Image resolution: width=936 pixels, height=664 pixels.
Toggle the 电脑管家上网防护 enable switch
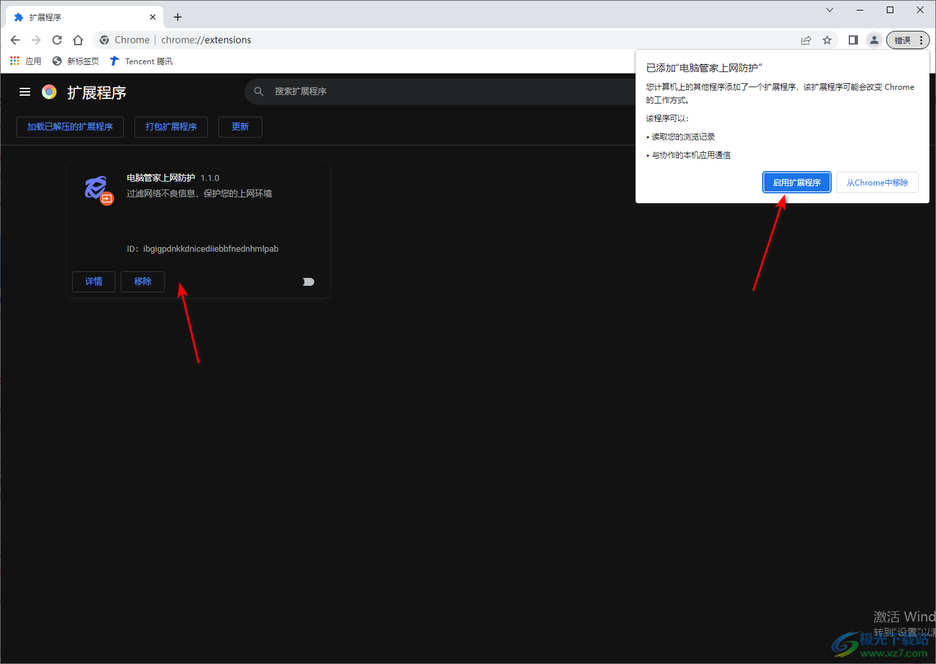308,282
